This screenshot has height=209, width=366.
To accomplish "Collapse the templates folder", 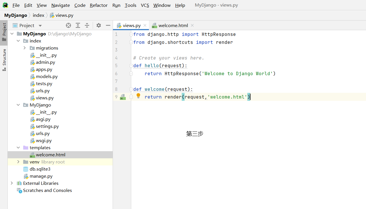I will [18, 147].
